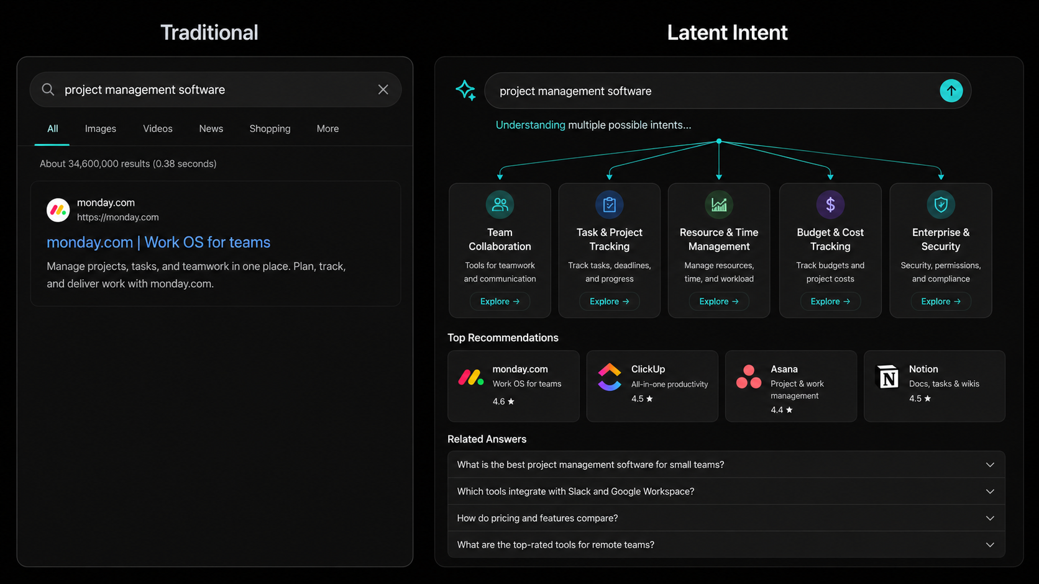1039x584 pixels.
Task: Click the https://monday.com URL text
Action: point(118,217)
